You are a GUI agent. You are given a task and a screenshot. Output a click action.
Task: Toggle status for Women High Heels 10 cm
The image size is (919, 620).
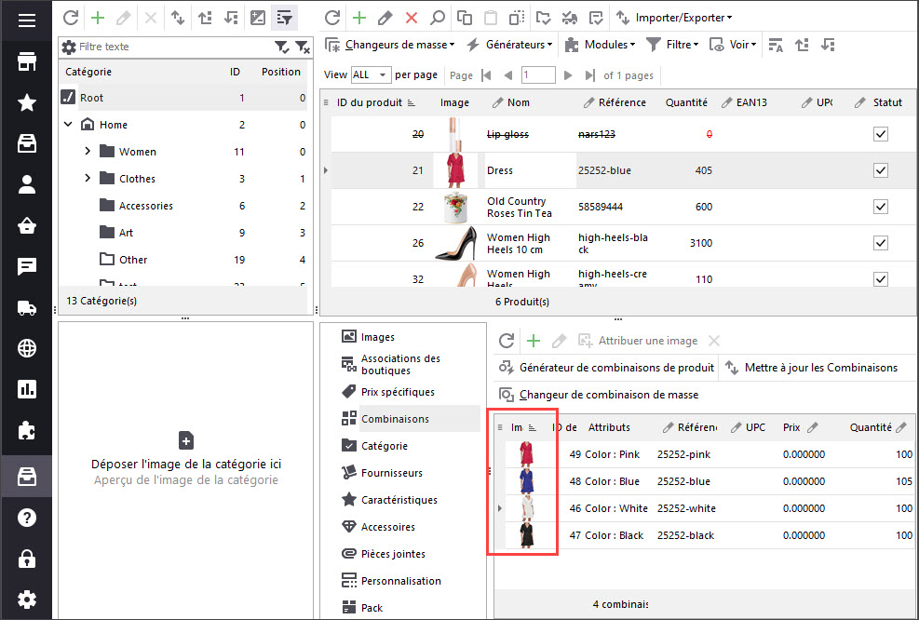(x=880, y=243)
